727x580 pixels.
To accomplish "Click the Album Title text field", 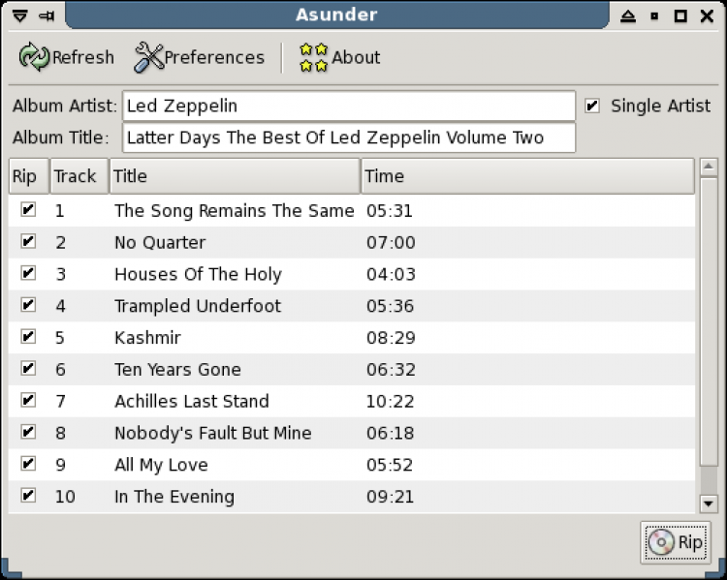I will (348, 137).
